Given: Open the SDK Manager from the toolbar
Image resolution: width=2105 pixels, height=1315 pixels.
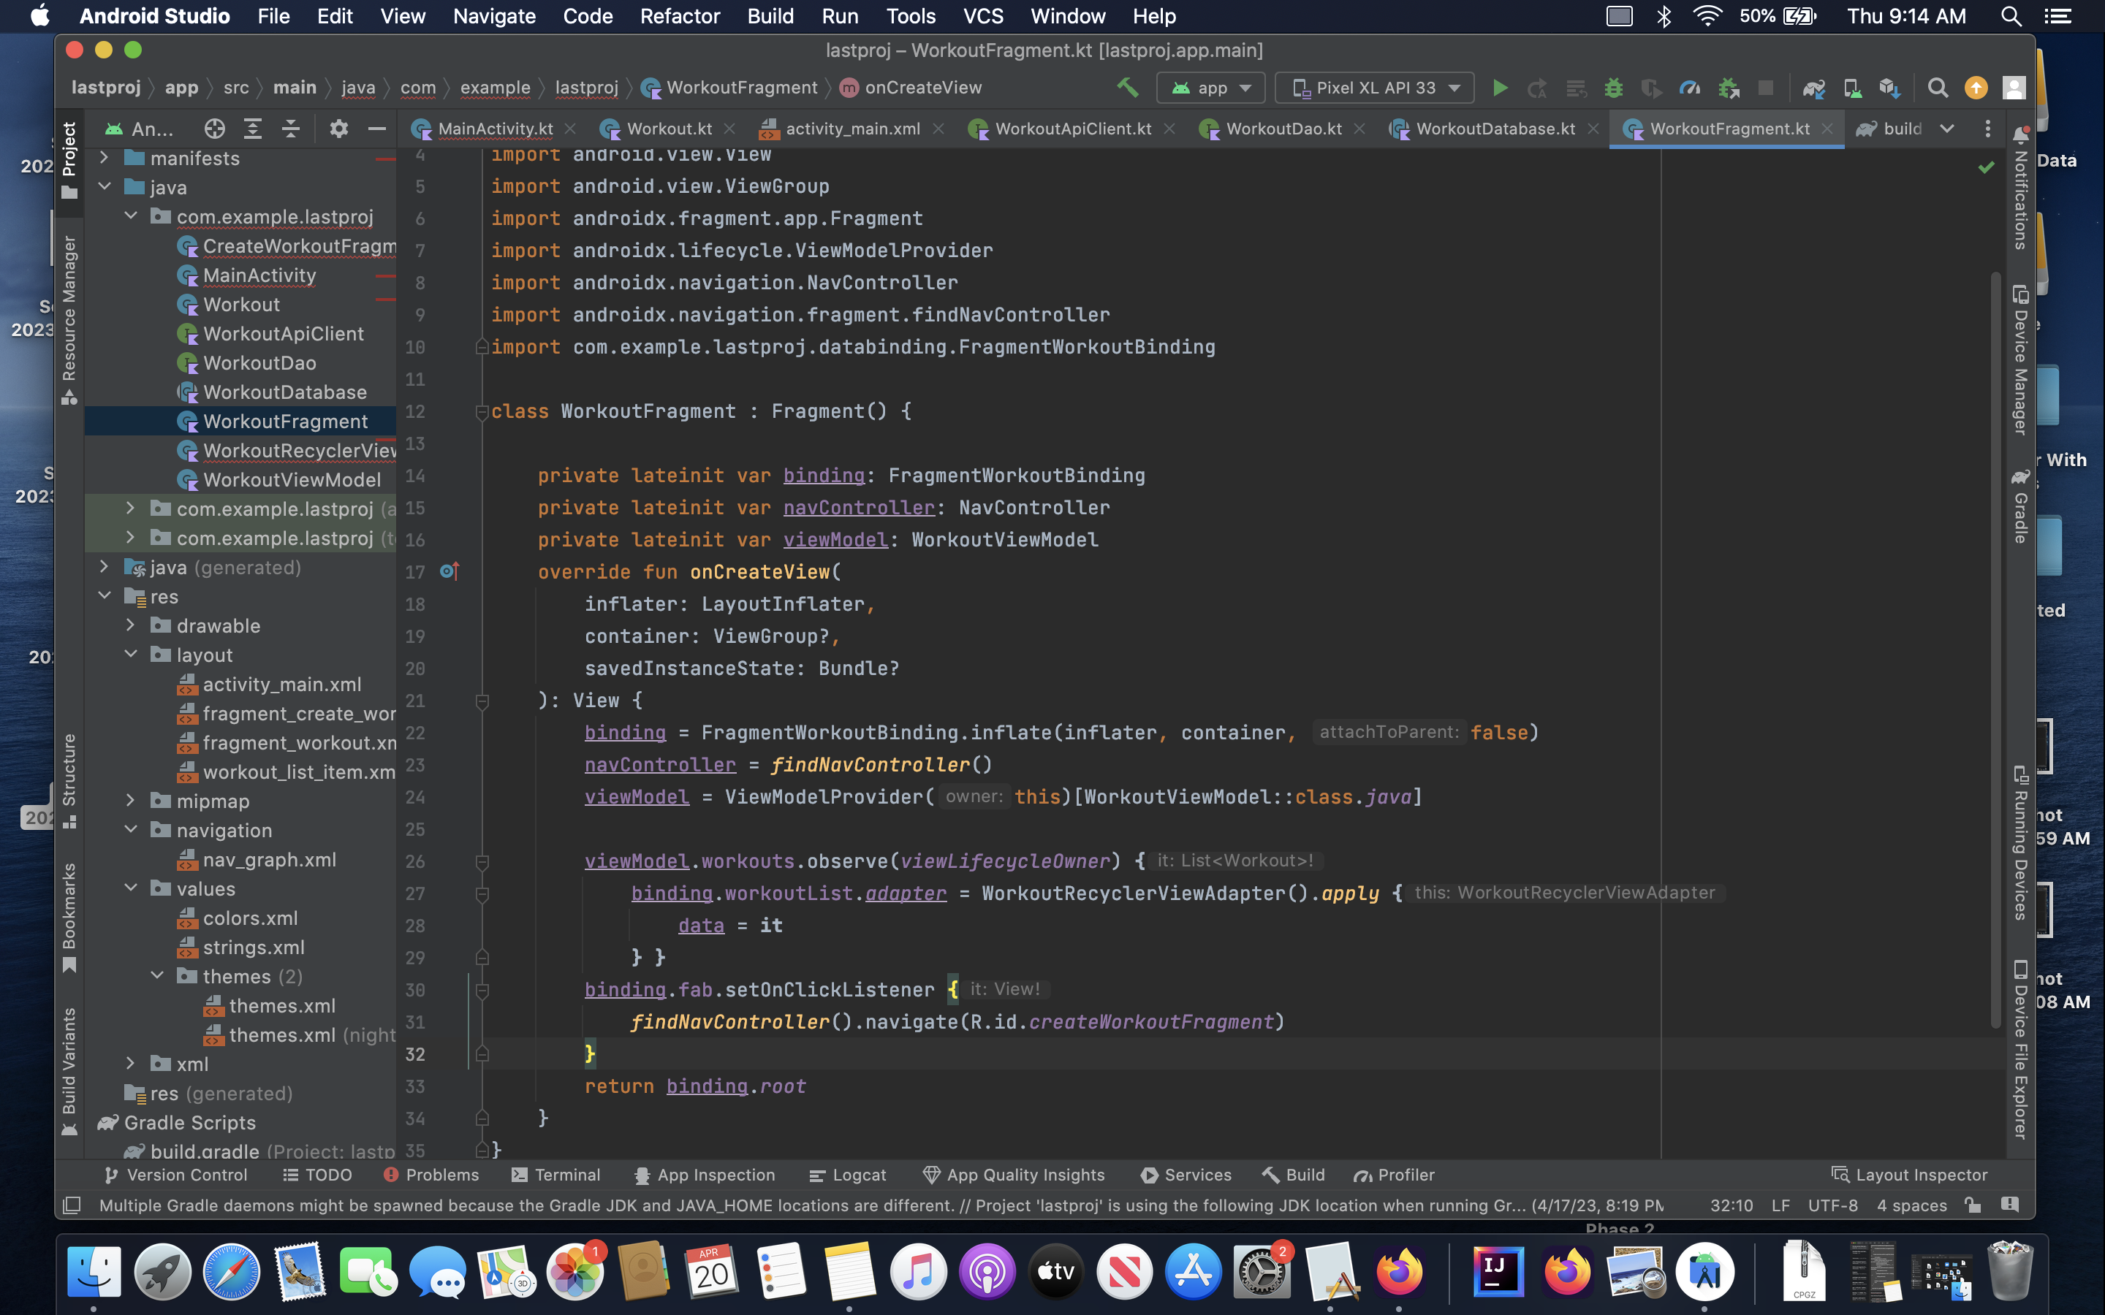Looking at the screenshot, I should pos(1889,88).
